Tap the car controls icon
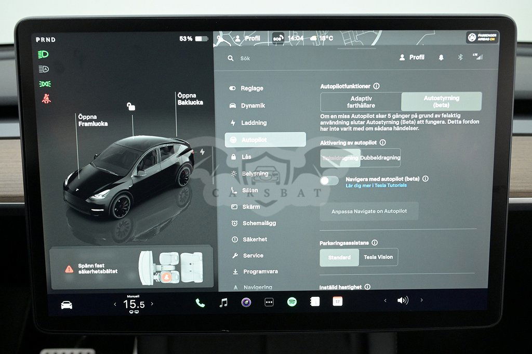 [66, 305]
